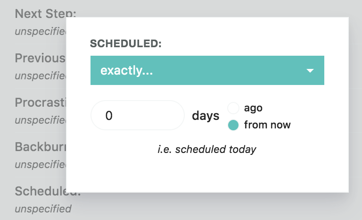Click the "days" unit label
362x220 pixels.
(206, 116)
